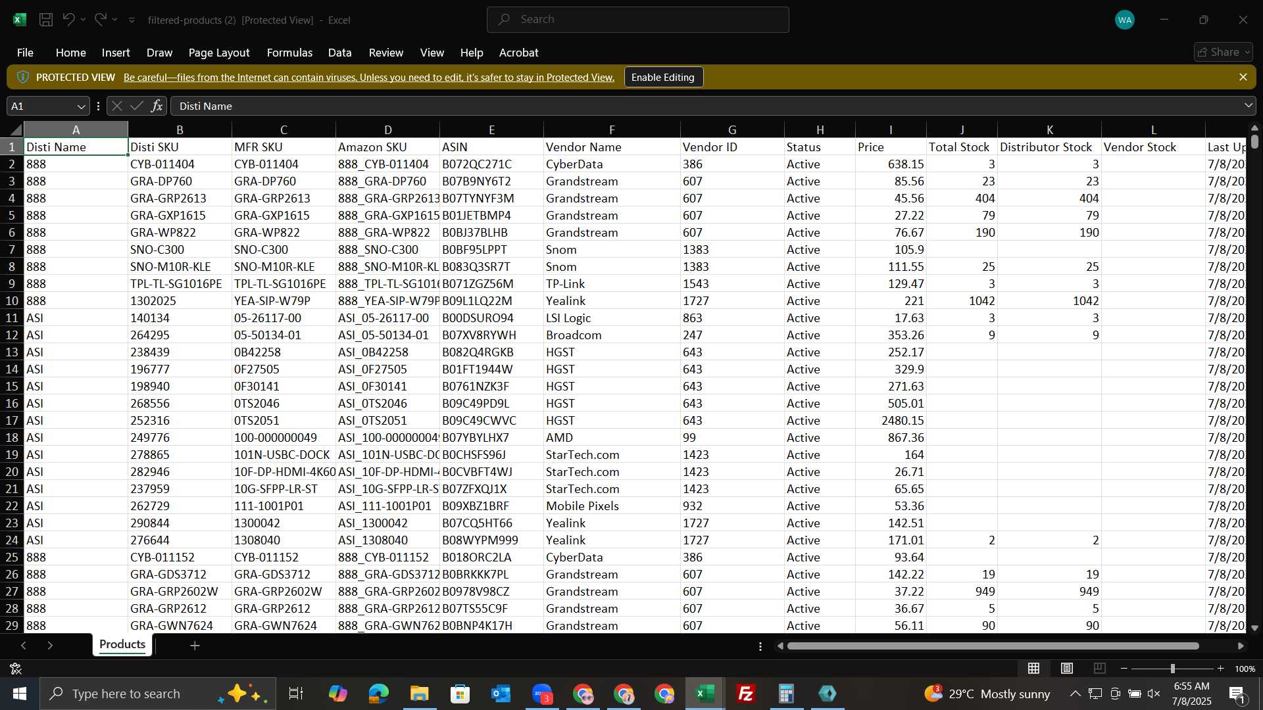Click the Share button
The image size is (1263, 710).
1224,52
